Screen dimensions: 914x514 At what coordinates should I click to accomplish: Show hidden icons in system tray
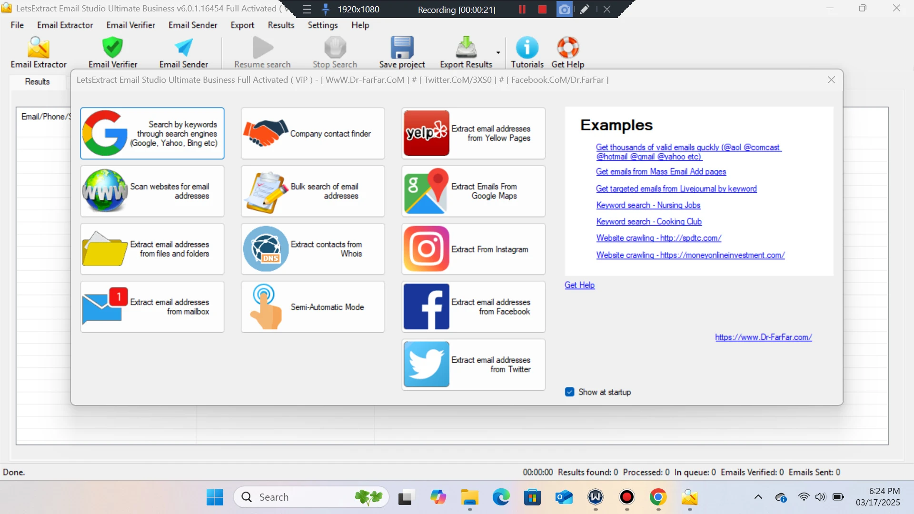click(758, 497)
